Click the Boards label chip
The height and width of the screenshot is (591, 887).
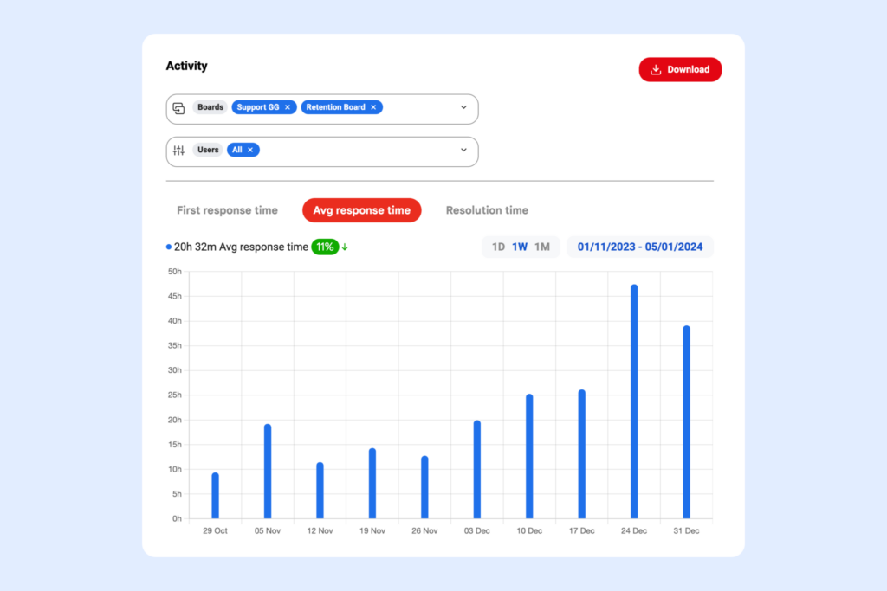(210, 107)
